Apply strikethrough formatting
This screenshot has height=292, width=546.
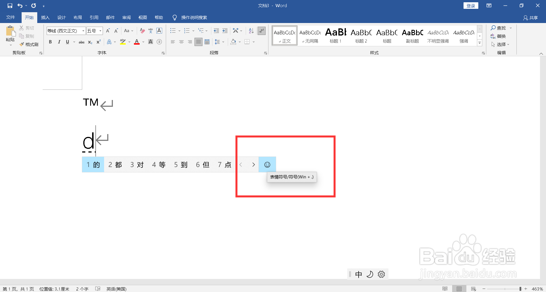(x=82, y=42)
